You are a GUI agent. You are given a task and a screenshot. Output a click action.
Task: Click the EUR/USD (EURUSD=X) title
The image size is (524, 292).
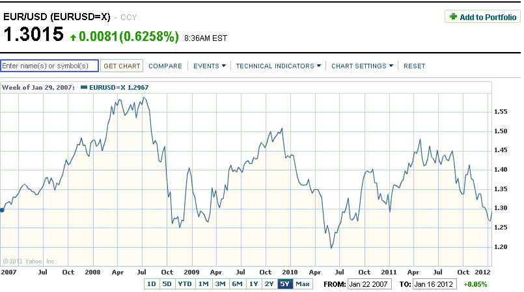(57, 17)
